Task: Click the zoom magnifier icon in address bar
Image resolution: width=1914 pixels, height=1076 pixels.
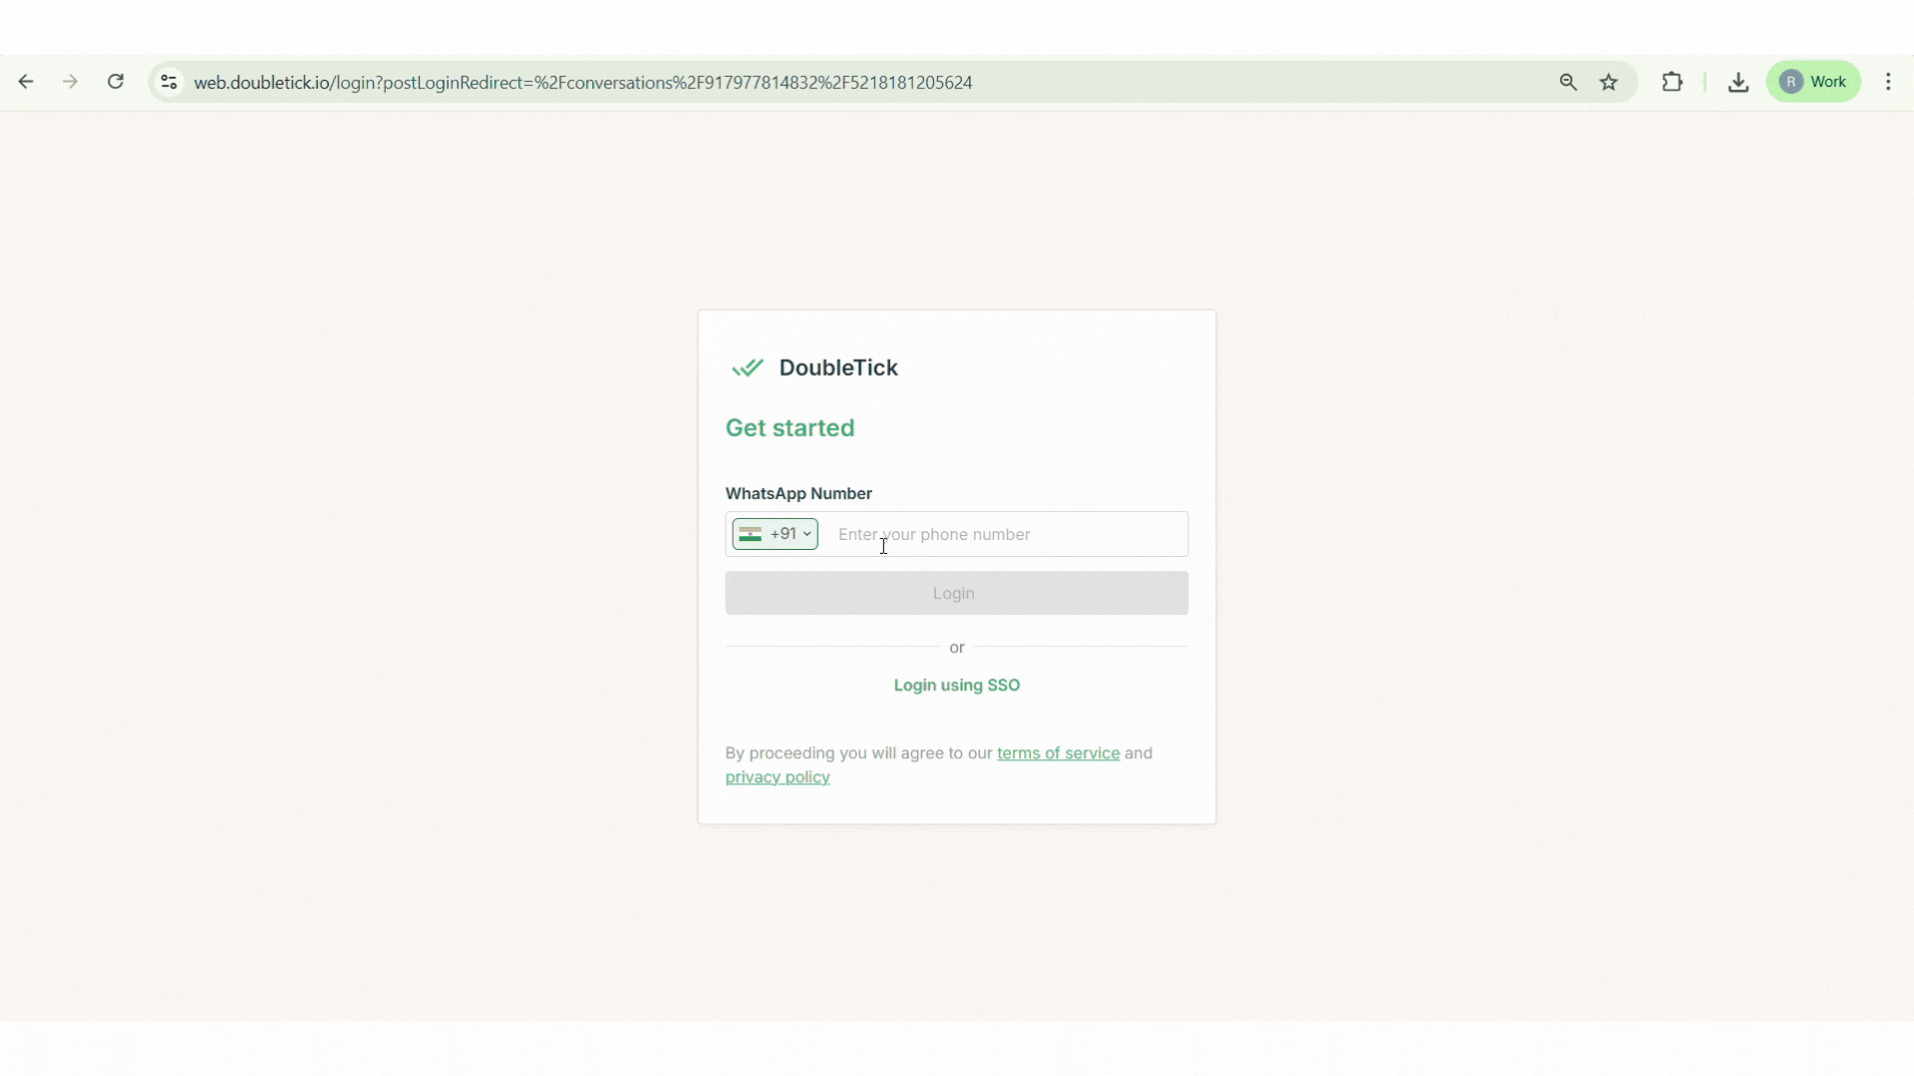Action: point(1568,82)
